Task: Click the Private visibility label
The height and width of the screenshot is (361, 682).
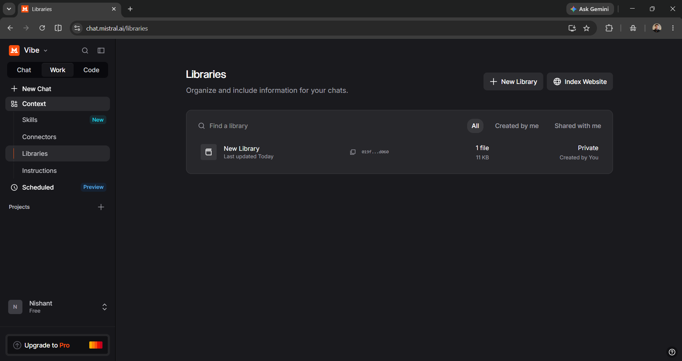Action: [x=588, y=148]
